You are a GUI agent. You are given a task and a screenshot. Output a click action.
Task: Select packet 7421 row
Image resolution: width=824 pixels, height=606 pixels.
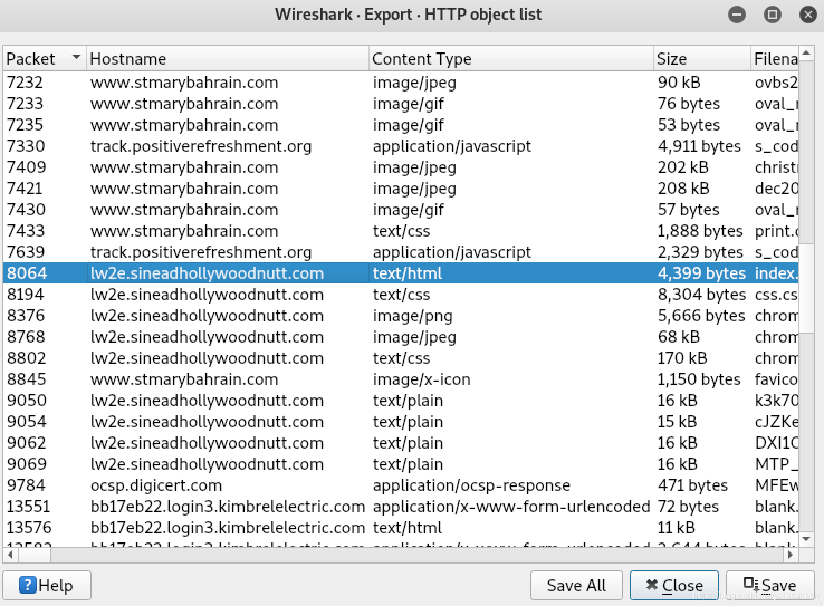click(401, 188)
